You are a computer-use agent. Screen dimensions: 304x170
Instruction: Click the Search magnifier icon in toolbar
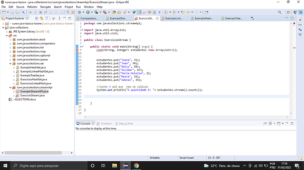point(280,12)
